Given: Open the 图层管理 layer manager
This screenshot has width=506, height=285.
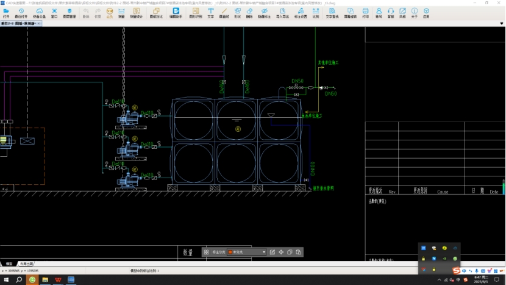Looking at the screenshot, I should [69, 13].
